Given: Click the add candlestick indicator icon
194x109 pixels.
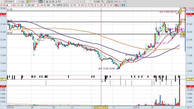Looking at the screenshot, I should [x=103, y=2].
